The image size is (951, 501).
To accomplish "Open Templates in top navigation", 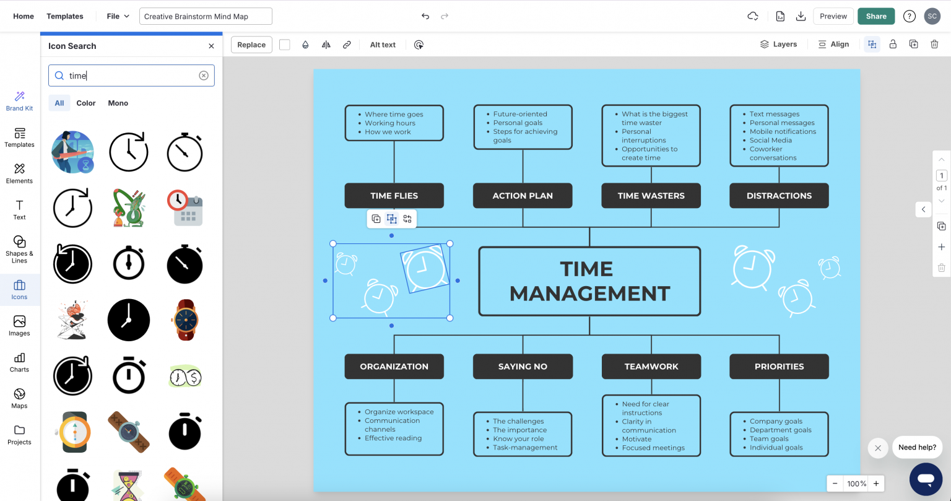I will tap(65, 16).
